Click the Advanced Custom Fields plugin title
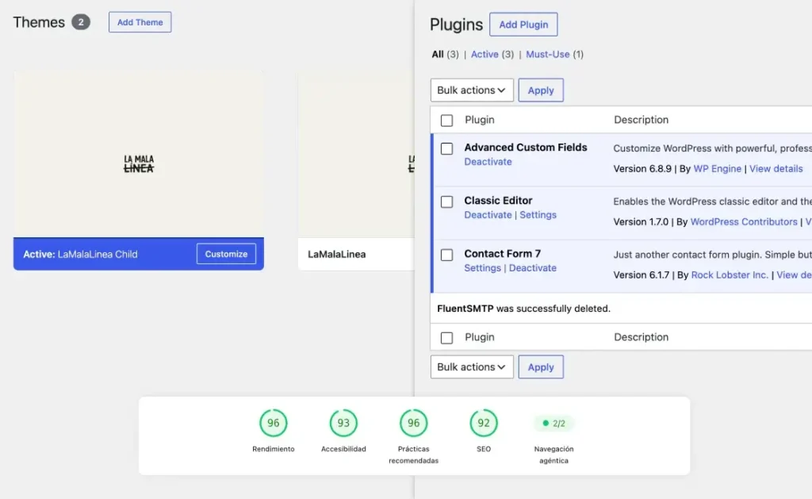Image resolution: width=812 pixels, height=499 pixels. (526, 147)
